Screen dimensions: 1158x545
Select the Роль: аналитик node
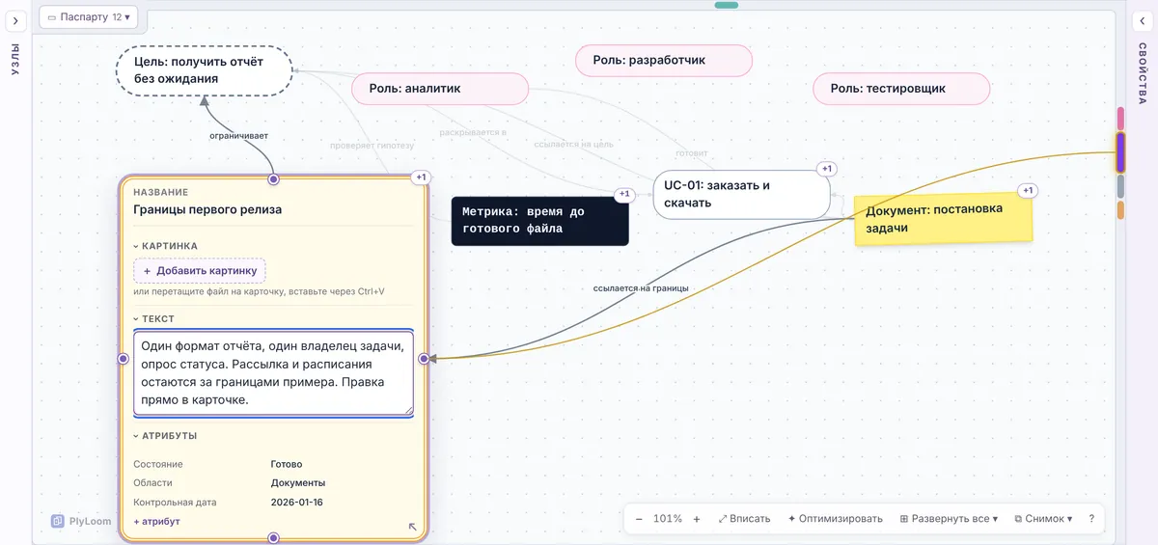pyautogui.click(x=439, y=89)
